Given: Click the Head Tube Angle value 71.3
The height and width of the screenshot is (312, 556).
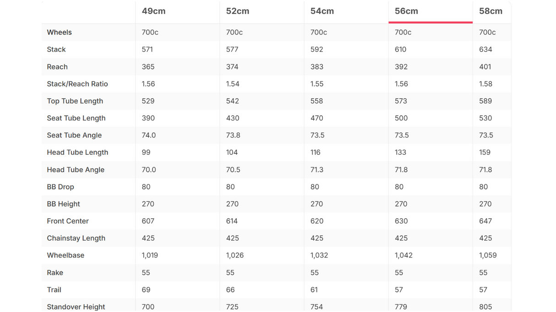Looking at the screenshot, I should pos(317,169).
